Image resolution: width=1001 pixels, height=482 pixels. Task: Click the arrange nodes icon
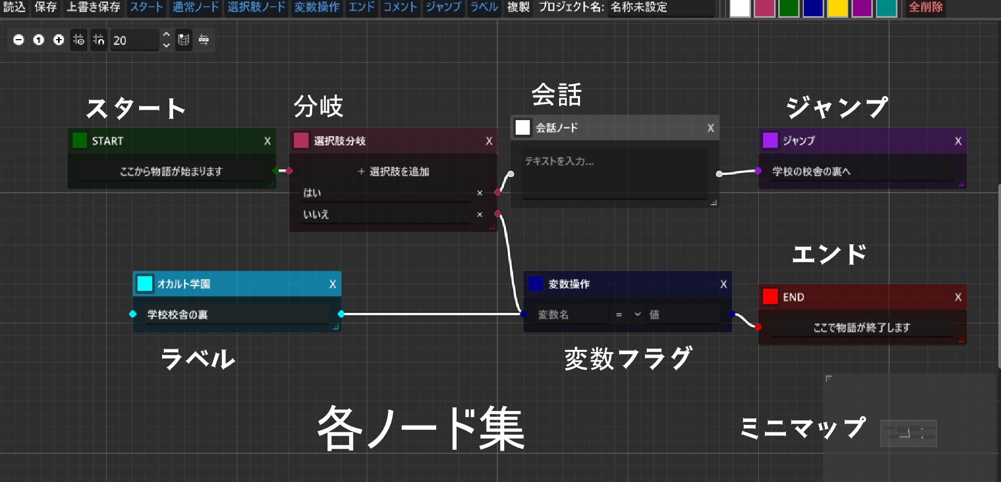tap(204, 40)
